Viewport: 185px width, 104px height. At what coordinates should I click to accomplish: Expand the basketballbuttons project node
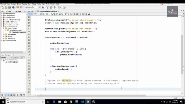(1, 14)
